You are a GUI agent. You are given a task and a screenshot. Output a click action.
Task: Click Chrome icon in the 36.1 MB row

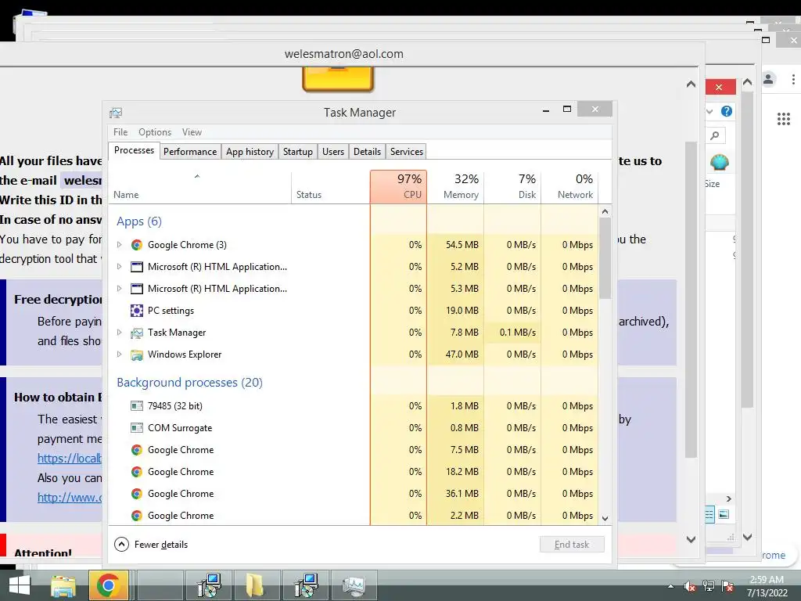(x=136, y=494)
